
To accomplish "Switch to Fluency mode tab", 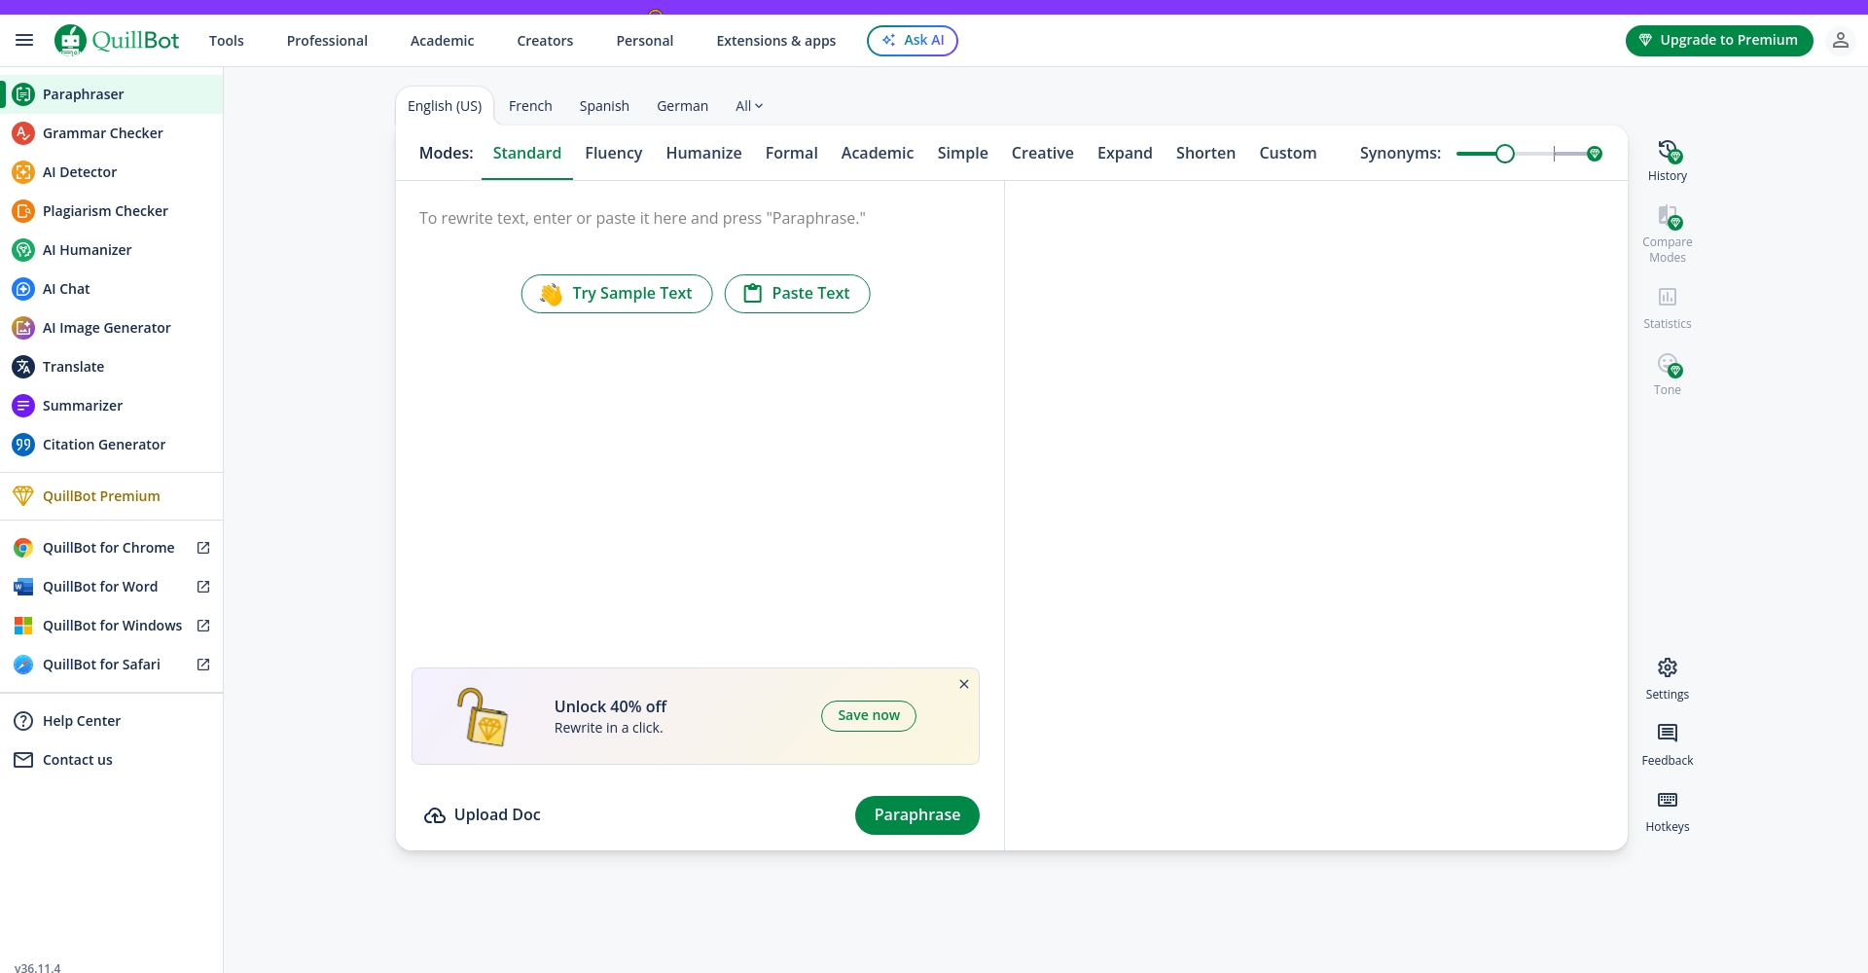I will click(x=613, y=154).
